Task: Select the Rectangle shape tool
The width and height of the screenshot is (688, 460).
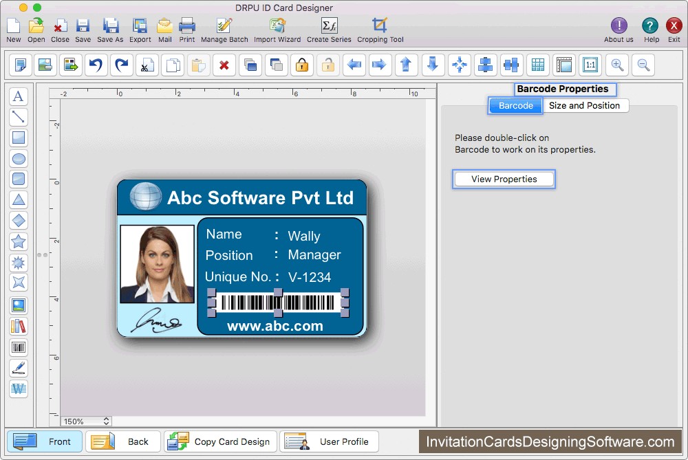Action: coord(19,138)
